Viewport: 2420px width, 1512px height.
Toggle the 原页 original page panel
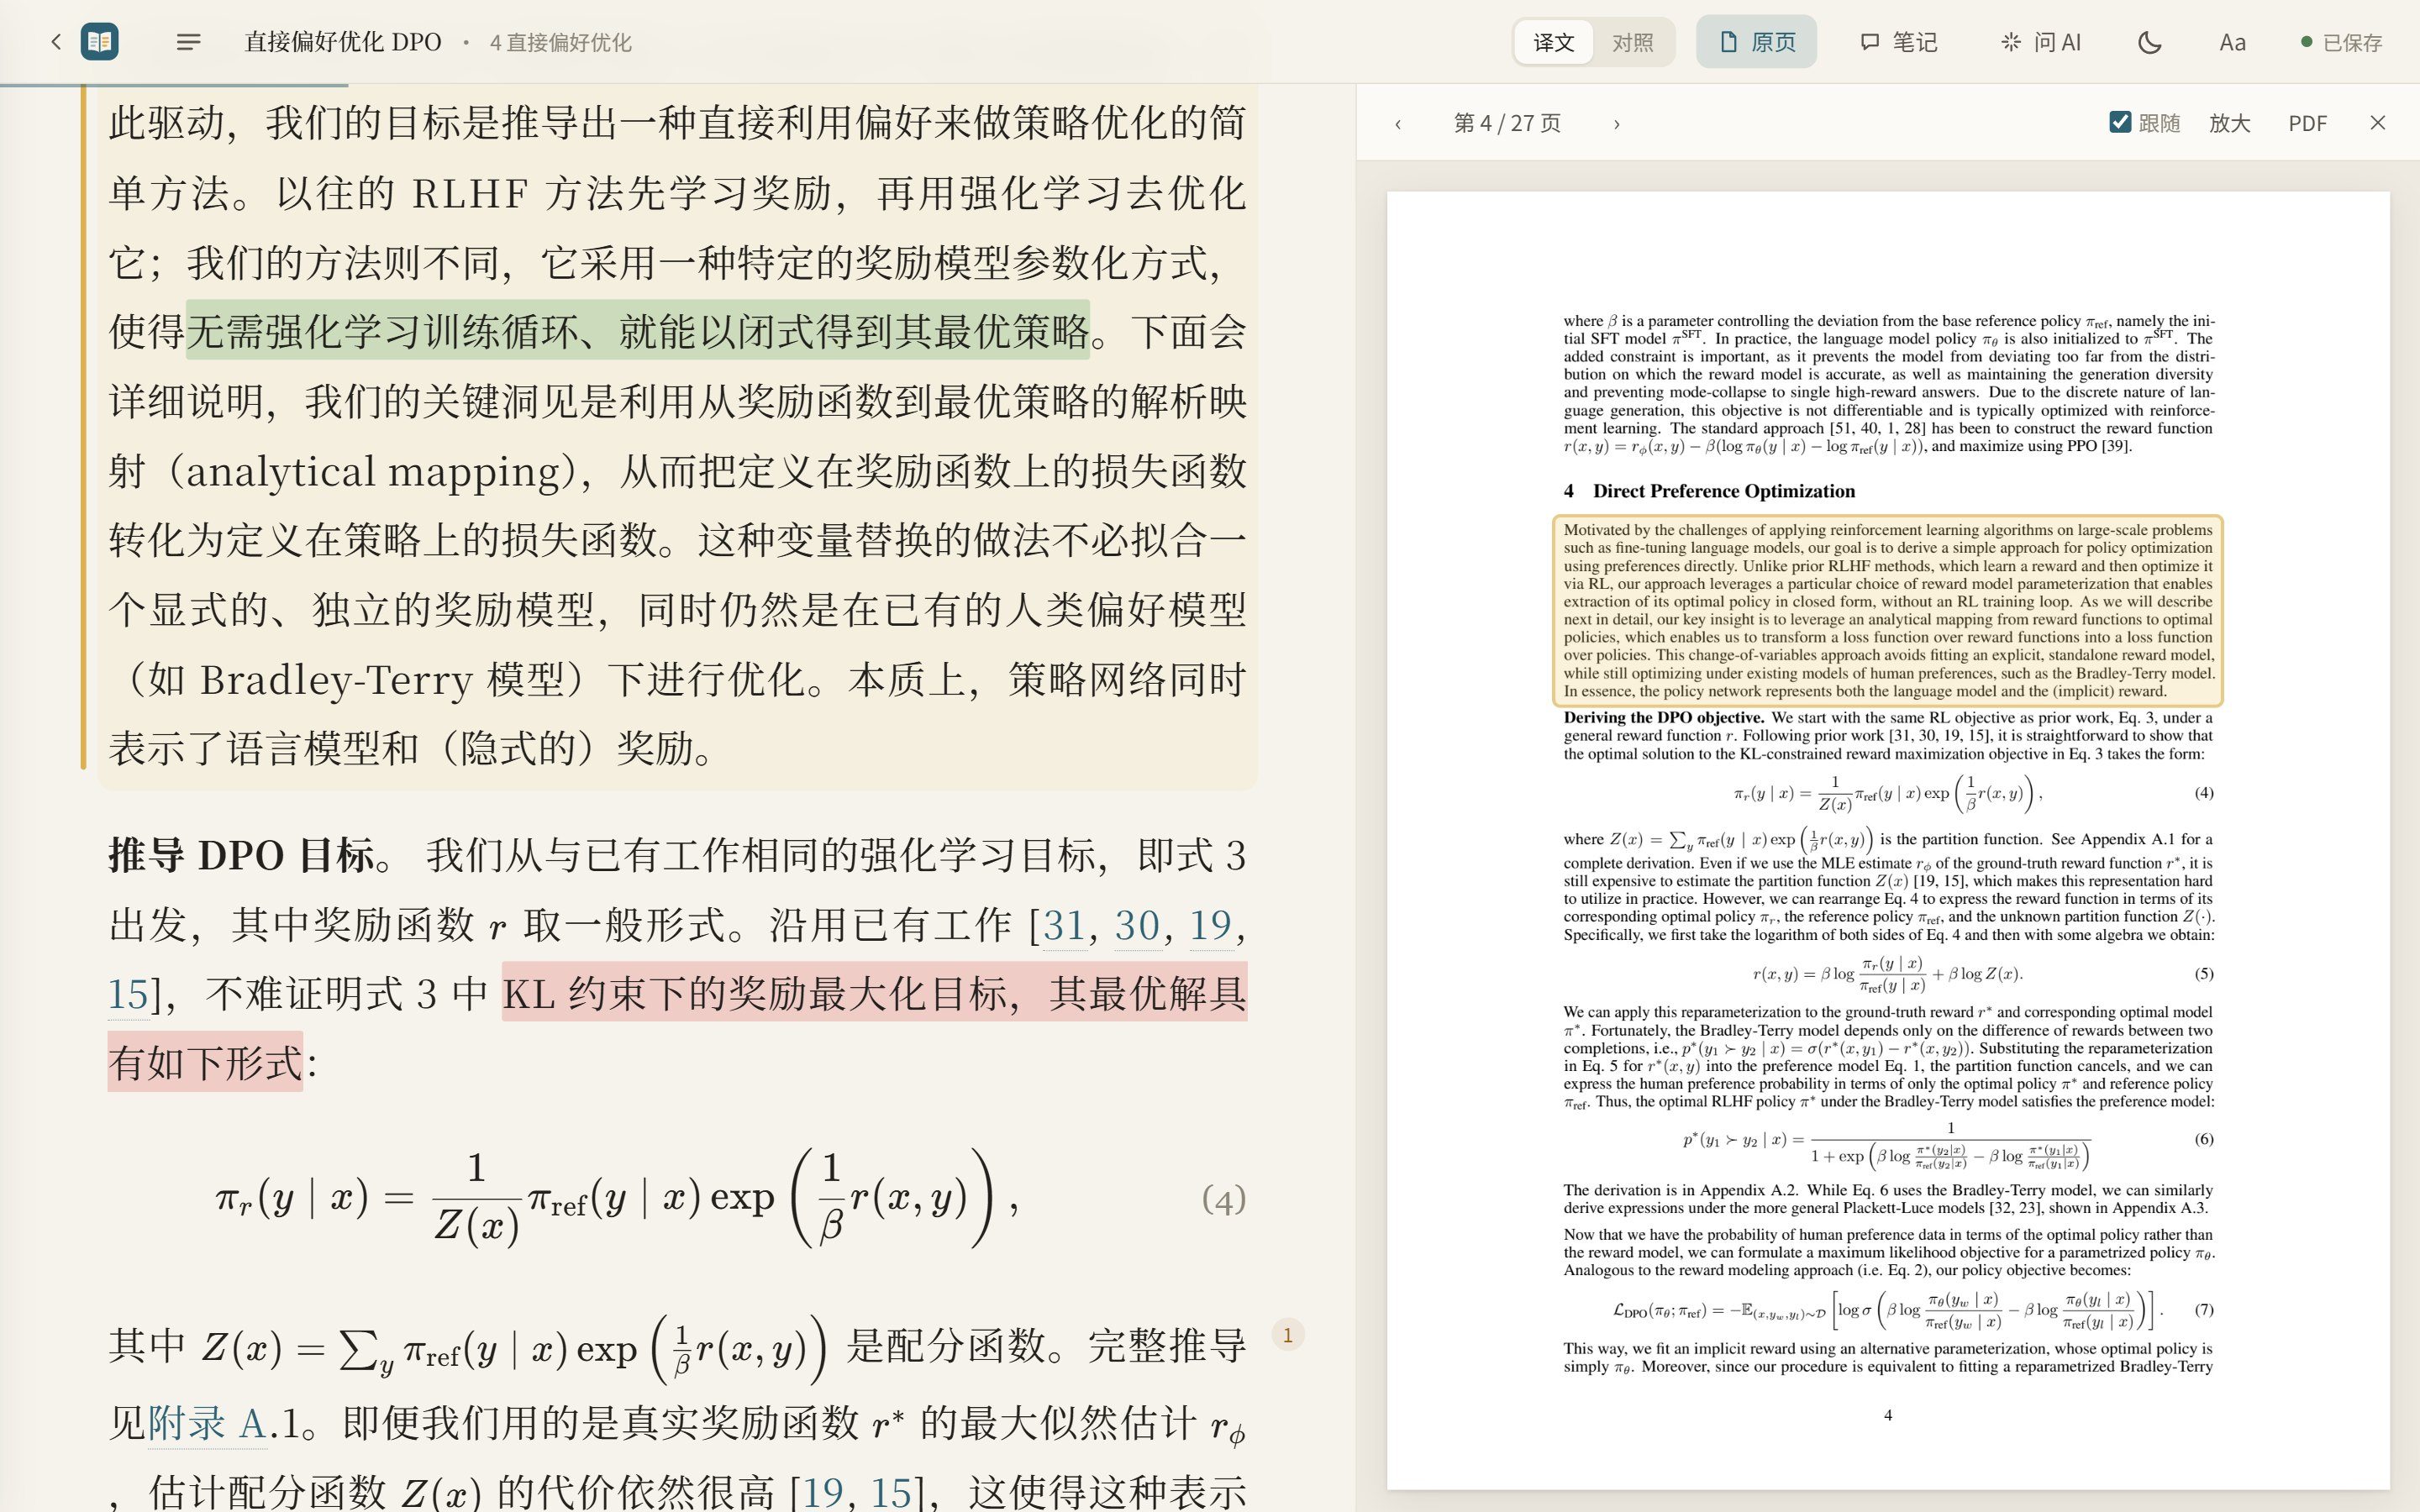pyautogui.click(x=1756, y=42)
